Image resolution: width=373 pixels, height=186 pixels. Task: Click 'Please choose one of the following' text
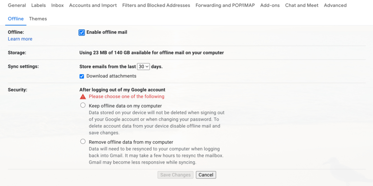coord(126,97)
